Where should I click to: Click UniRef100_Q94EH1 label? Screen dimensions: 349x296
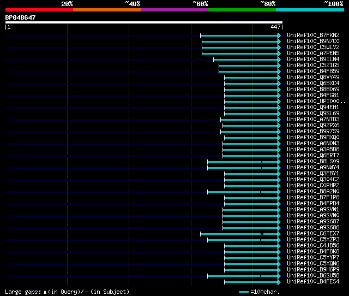tap(313, 108)
